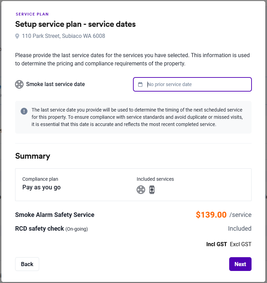The width and height of the screenshot is (267, 283).
Task: Click the smoke alarm icon next to Smoke last service date
Action: click(19, 84)
